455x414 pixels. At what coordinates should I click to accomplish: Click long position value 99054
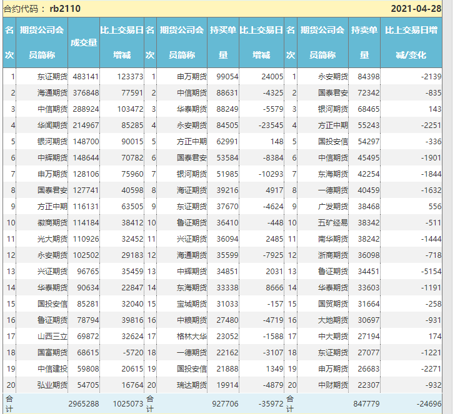pos(227,77)
